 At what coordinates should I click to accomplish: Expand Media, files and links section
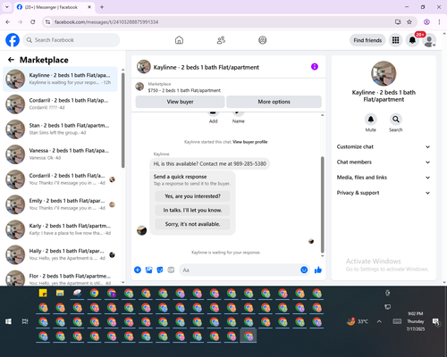384,178
